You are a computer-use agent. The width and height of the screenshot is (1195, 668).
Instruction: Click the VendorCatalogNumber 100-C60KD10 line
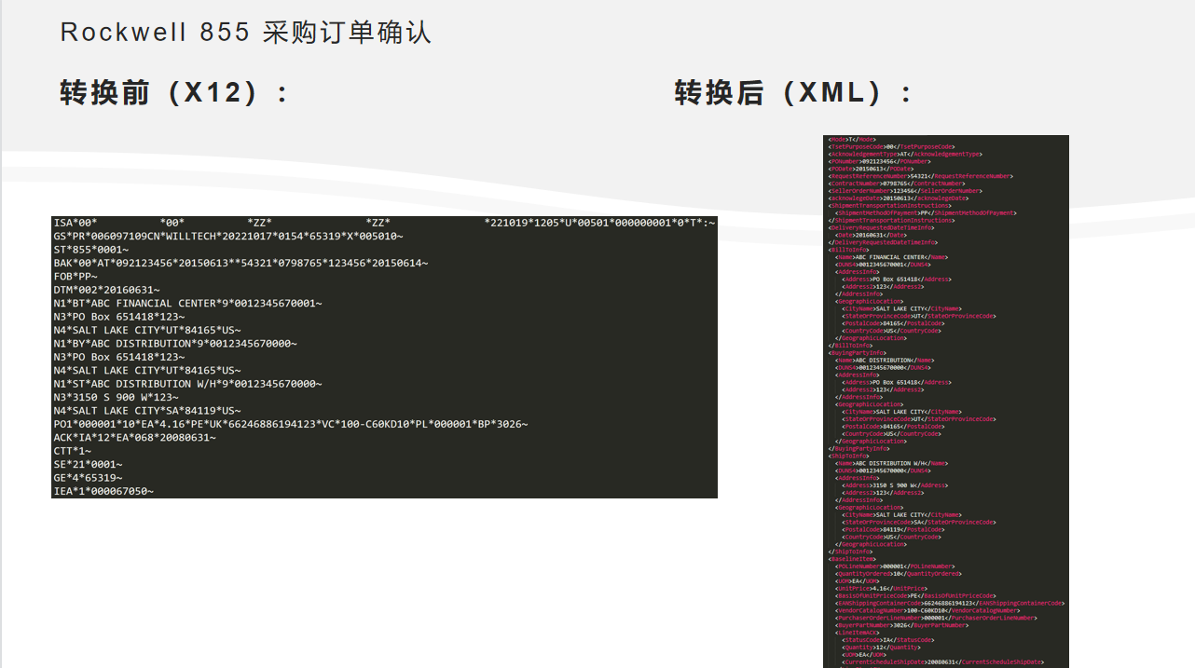coord(927,611)
